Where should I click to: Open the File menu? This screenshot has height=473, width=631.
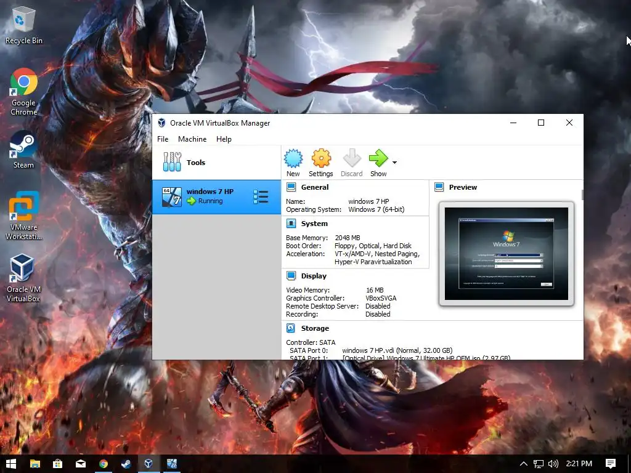coord(163,139)
